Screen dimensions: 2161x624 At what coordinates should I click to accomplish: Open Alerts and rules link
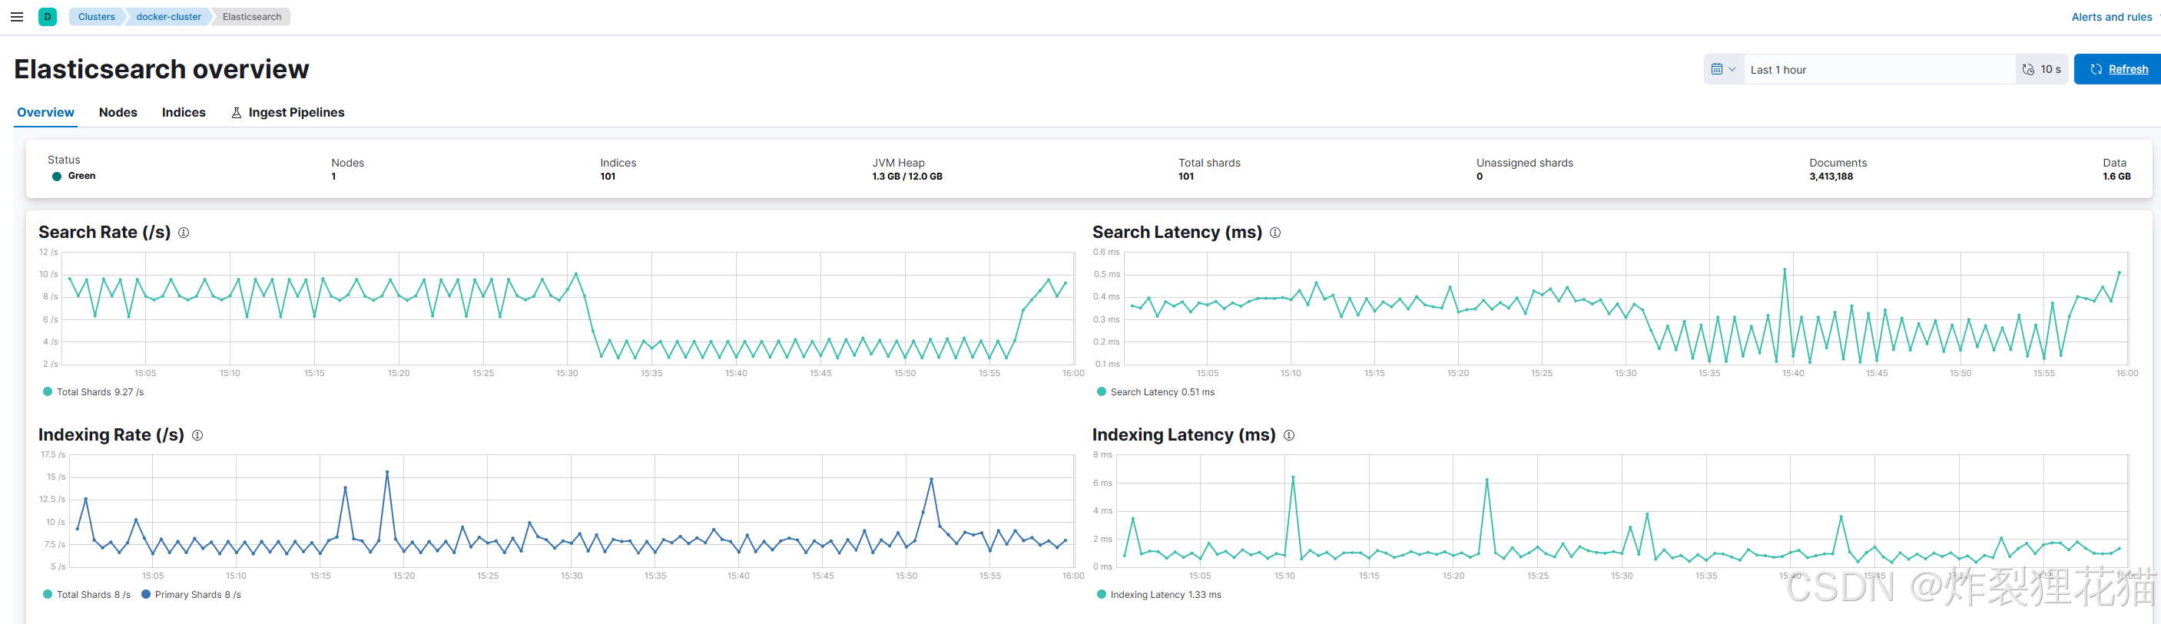[2112, 17]
